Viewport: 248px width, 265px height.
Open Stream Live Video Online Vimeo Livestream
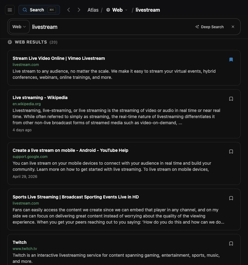(x=59, y=58)
